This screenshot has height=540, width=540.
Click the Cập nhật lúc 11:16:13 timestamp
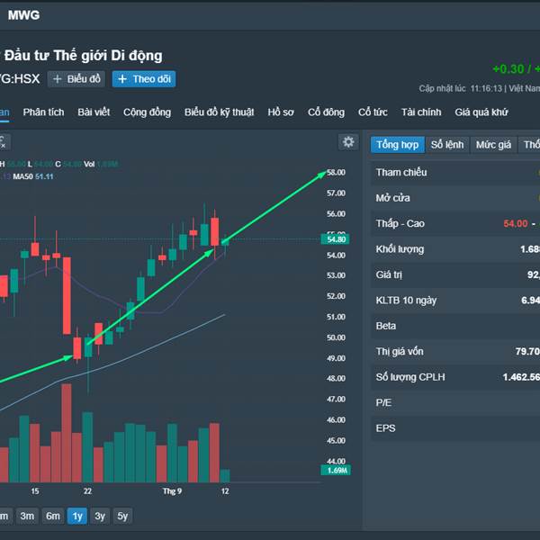(x=461, y=88)
